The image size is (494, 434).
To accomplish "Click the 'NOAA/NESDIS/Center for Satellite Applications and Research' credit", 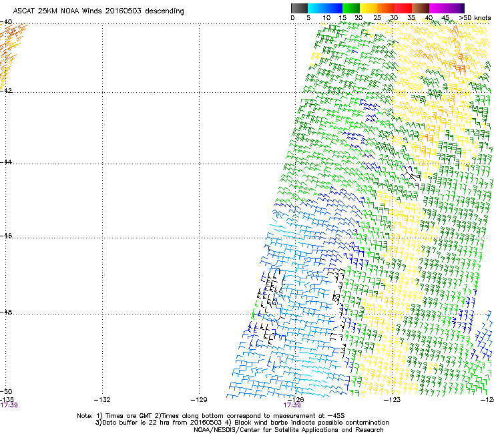I will 288,430.
